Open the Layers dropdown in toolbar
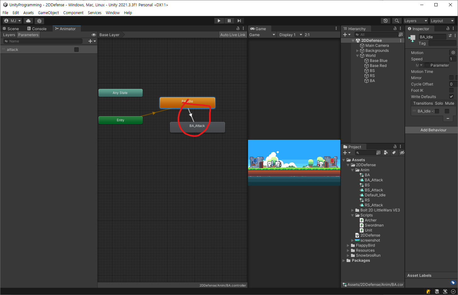The image size is (458, 295). (x=416, y=21)
